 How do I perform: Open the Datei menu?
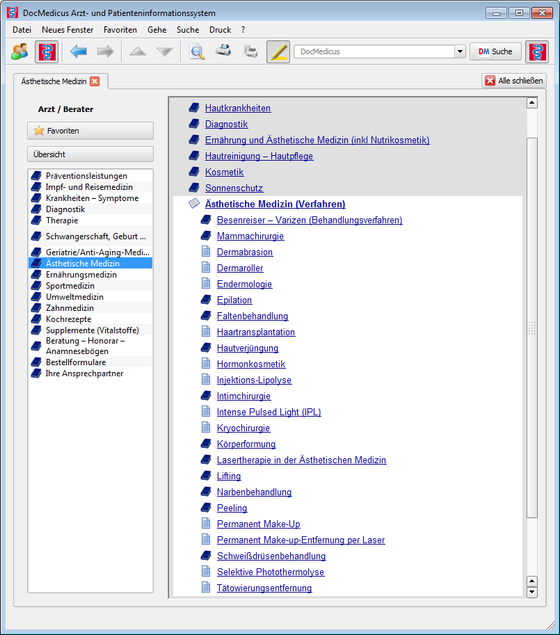[22, 30]
